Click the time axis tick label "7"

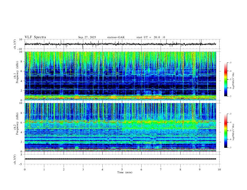click(161, 170)
